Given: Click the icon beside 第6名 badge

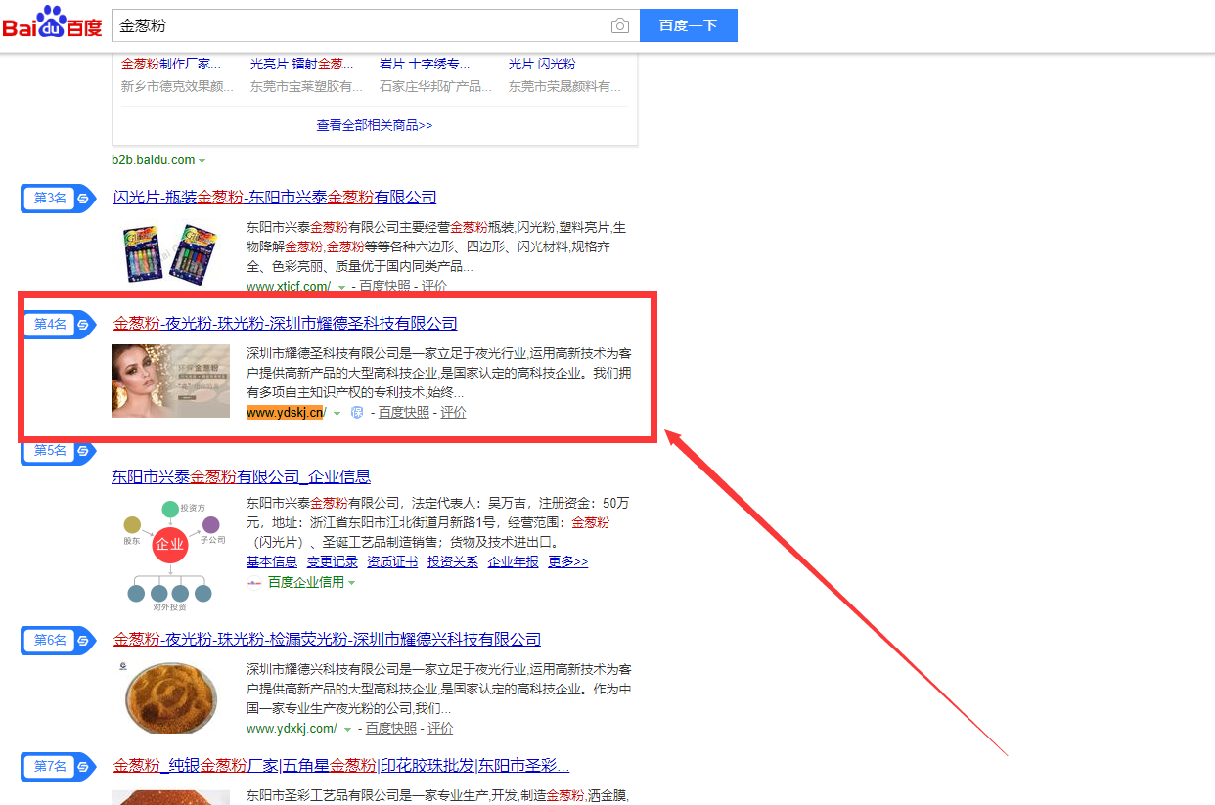Looking at the screenshot, I should coord(84,640).
